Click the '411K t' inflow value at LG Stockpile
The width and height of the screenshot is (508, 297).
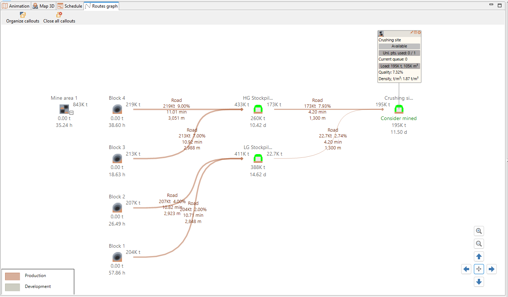tap(242, 154)
